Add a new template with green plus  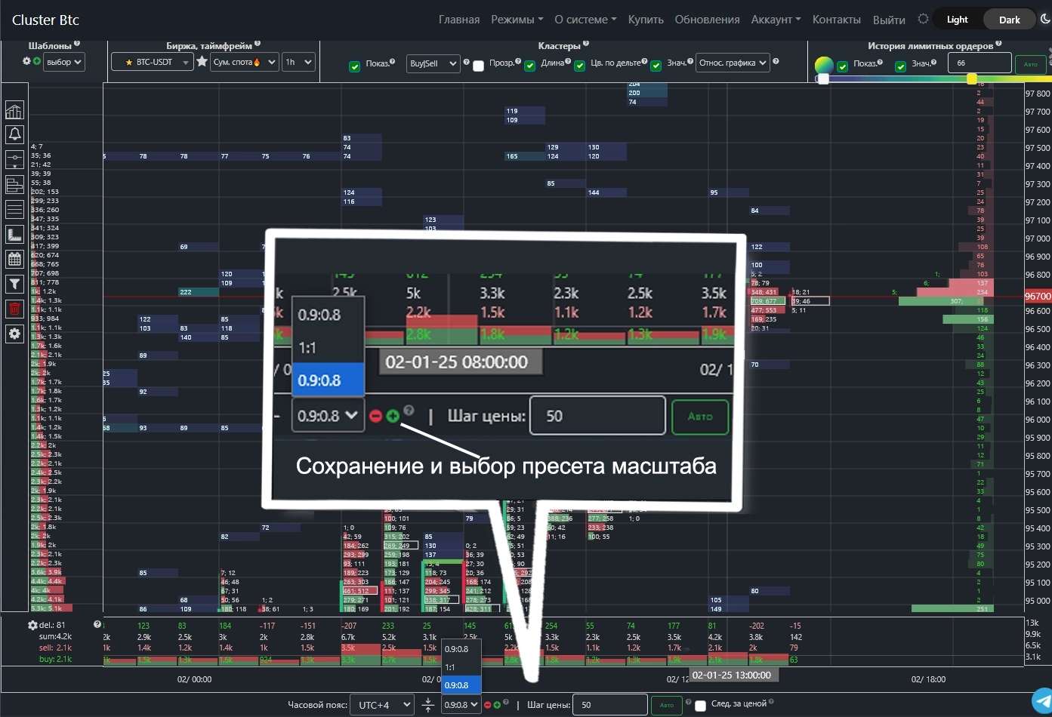[x=36, y=61]
